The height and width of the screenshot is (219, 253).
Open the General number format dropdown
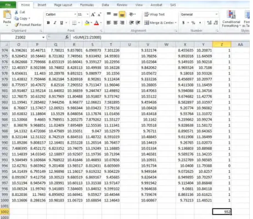click(217, 14)
